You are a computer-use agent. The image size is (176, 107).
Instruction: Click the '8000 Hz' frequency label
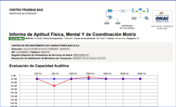pyautogui.click(x=142, y=74)
